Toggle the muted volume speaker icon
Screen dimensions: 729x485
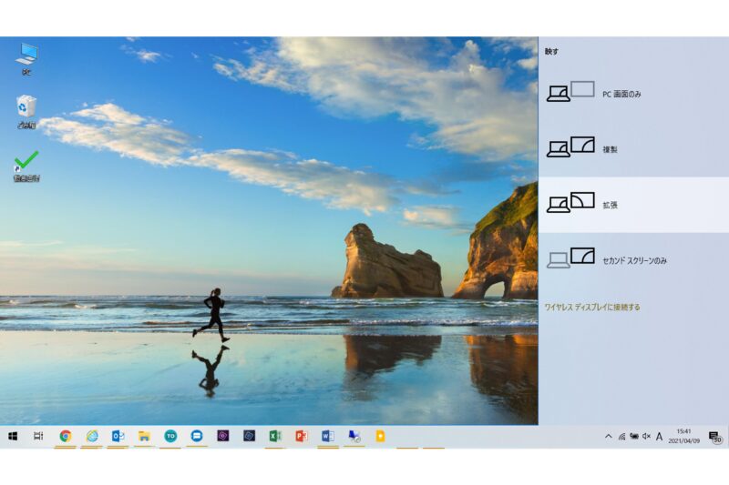(646, 438)
